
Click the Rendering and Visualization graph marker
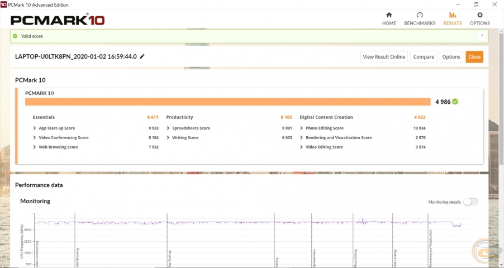point(431,248)
